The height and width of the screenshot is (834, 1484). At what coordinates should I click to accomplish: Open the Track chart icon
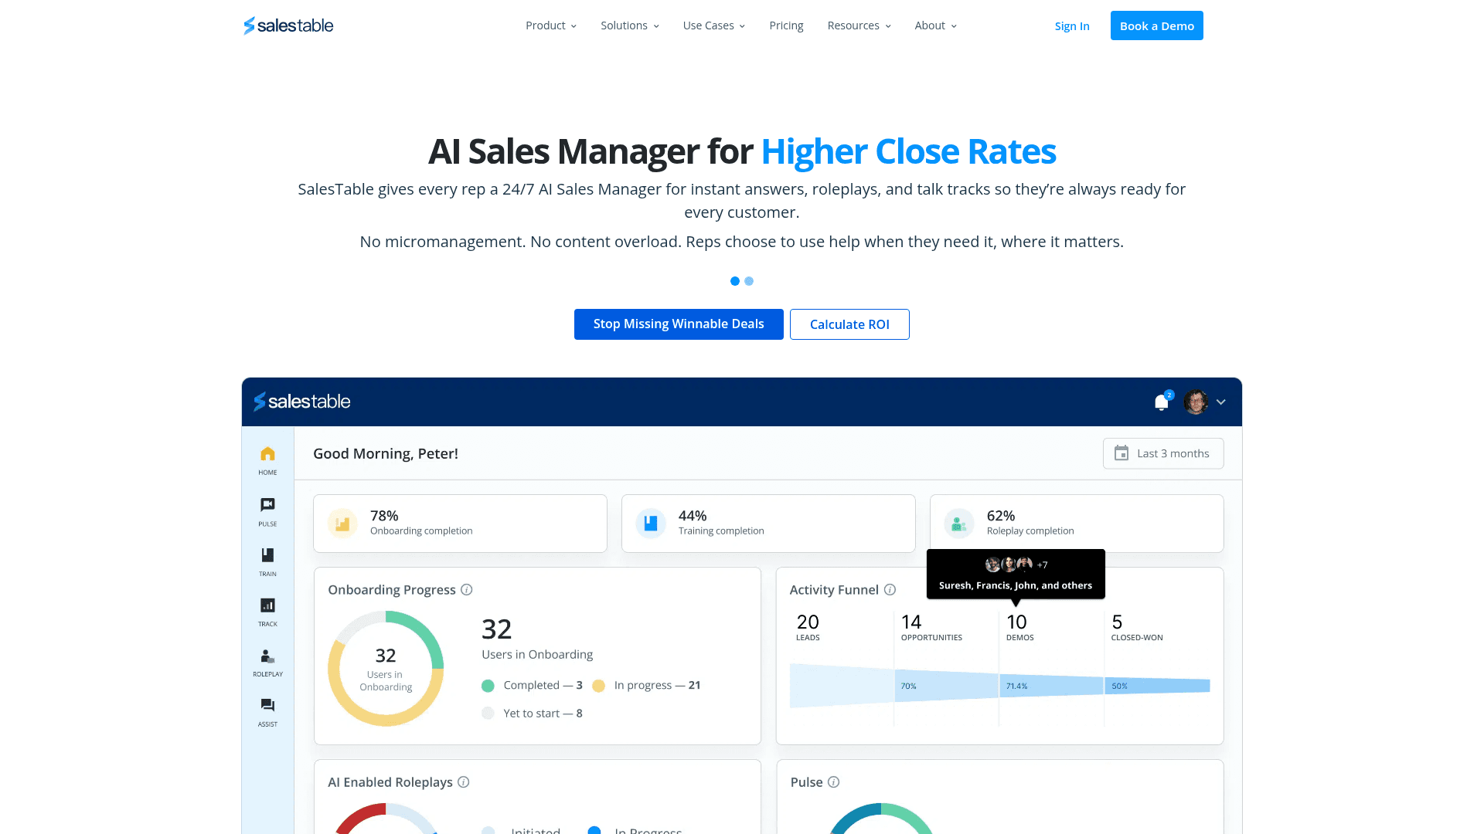point(267,605)
